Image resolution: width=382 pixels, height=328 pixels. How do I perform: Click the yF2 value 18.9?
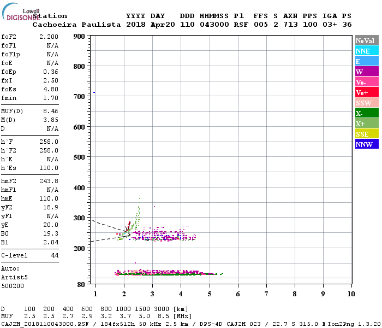pyautogui.click(x=51, y=207)
